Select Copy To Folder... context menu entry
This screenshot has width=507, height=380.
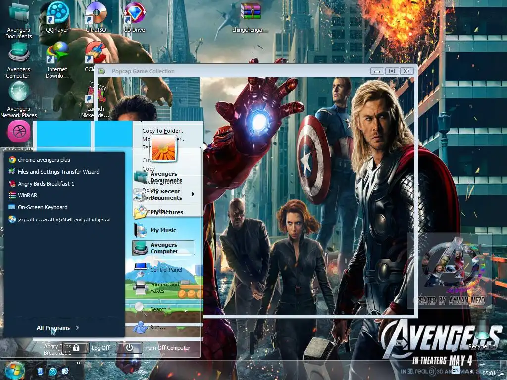pyautogui.click(x=163, y=131)
